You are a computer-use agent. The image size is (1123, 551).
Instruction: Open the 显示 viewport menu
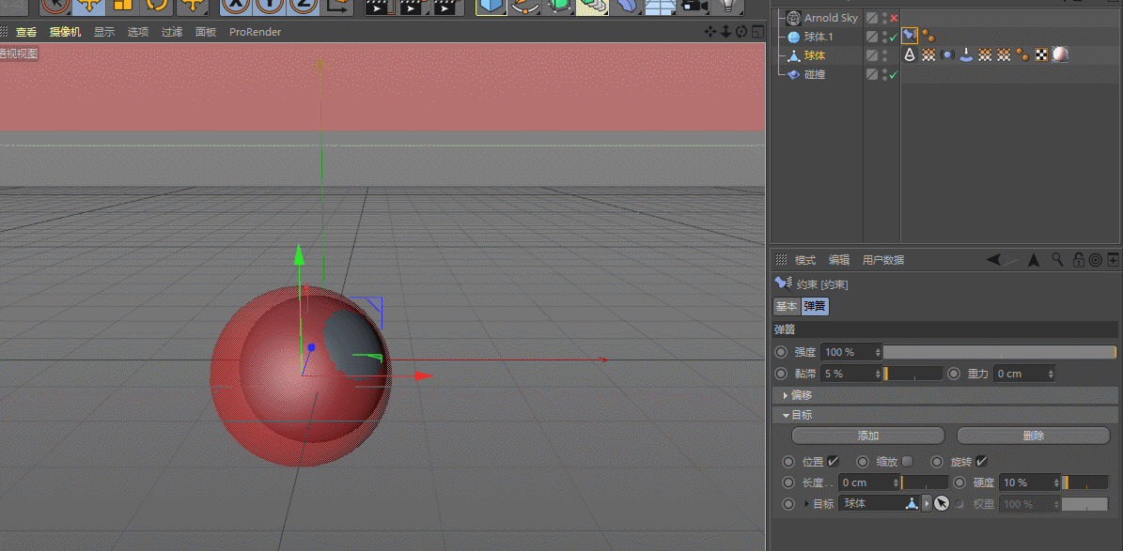104,32
